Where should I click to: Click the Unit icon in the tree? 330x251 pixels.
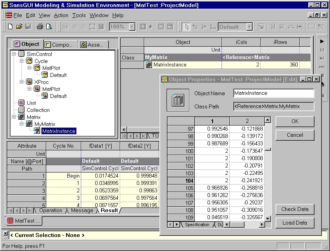point(21,103)
